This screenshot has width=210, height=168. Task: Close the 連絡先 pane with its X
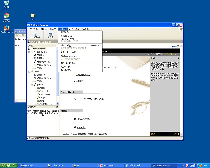[57, 107]
